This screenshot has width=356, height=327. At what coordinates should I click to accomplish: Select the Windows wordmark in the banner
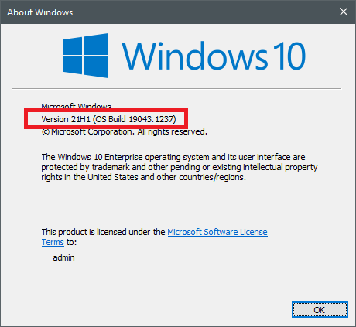click(x=195, y=56)
